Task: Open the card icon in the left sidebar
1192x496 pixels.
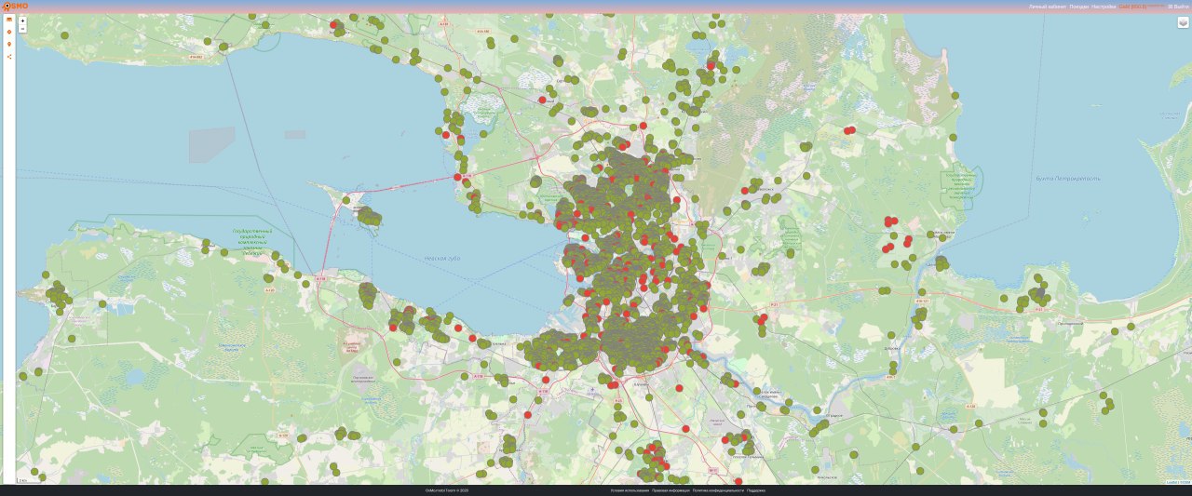Action: tap(9, 20)
